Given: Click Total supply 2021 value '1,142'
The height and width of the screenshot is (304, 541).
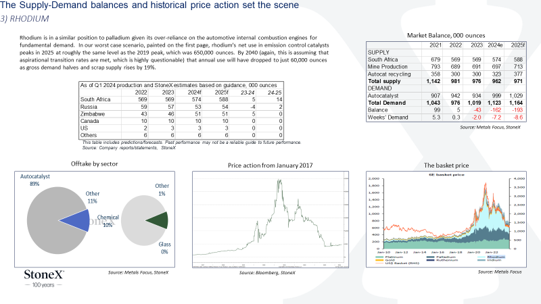Looking at the screenshot, I should coord(433,81).
